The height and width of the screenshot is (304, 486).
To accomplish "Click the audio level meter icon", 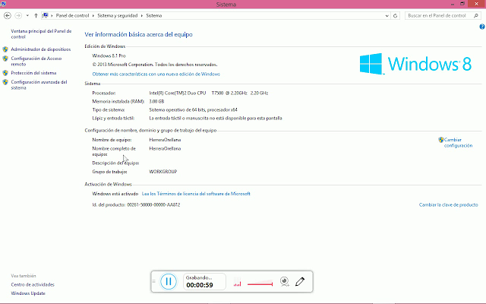I will click(x=238, y=282).
